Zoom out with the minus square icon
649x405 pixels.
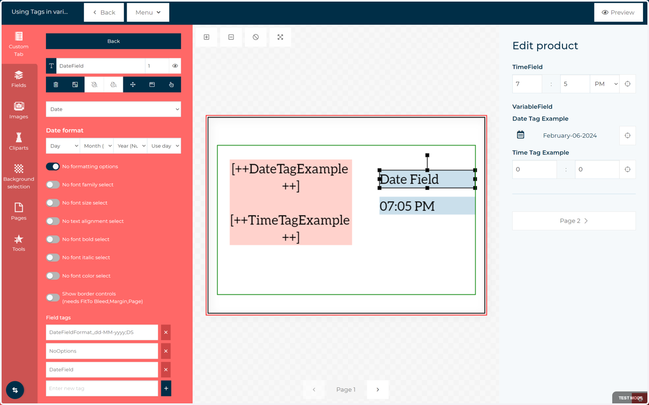pos(231,37)
